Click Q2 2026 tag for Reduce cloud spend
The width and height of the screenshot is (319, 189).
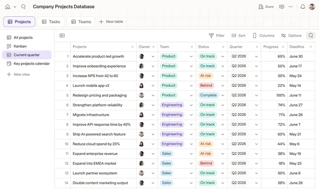tap(239, 144)
